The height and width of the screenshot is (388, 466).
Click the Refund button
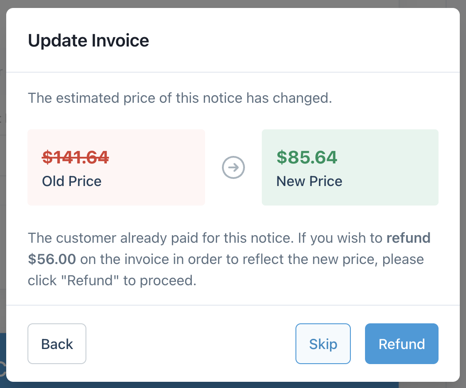(401, 344)
